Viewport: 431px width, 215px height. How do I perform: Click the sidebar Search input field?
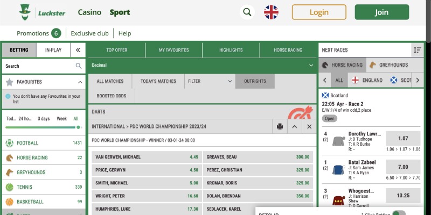44,66
